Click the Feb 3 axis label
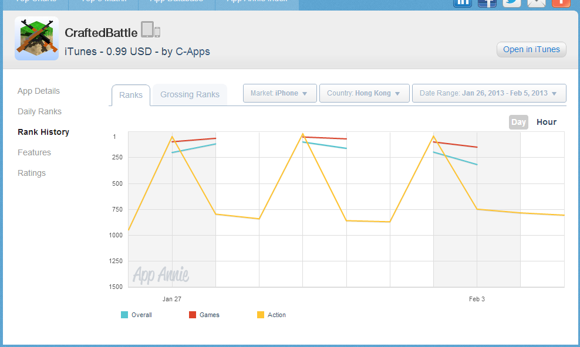580x347 pixels. 477,299
